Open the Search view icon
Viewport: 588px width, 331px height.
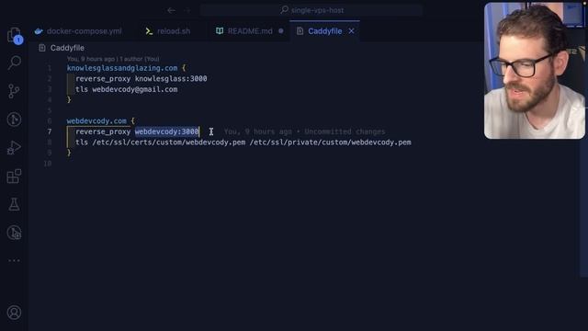(15, 63)
